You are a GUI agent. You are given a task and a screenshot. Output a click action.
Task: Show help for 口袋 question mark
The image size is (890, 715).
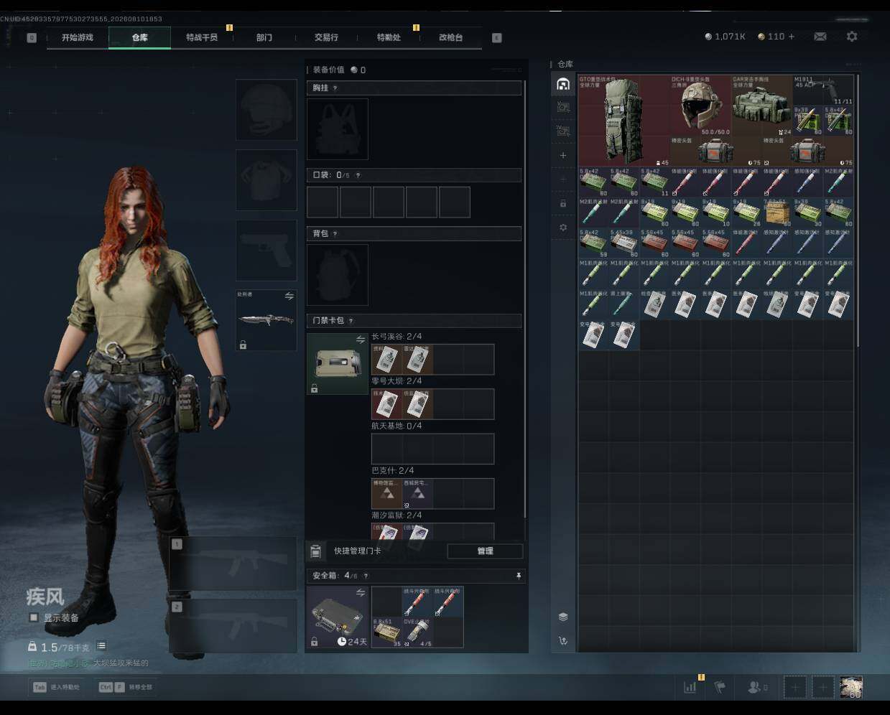pos(358,175)
